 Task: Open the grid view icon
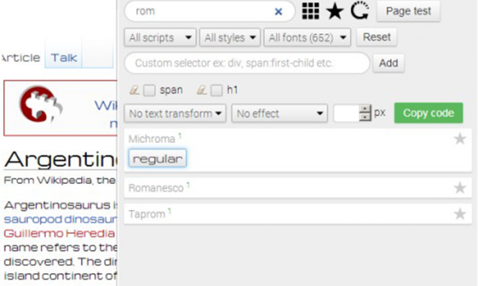point(311,11)
